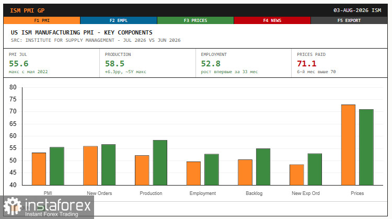392x219 pixels.
Task: Click the green Backlog bar
Action: click(x=263, y=167)
